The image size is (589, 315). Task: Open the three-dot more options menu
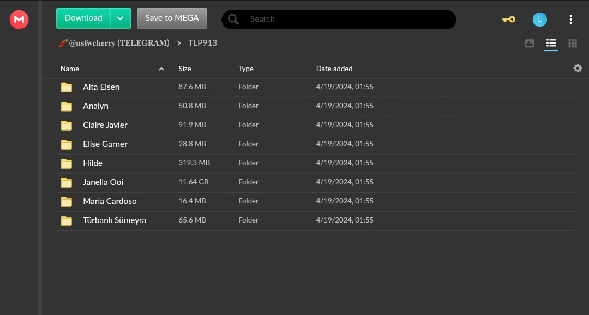point(570,20)
